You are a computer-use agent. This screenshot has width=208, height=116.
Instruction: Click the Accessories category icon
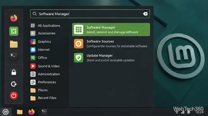(33, 33)
